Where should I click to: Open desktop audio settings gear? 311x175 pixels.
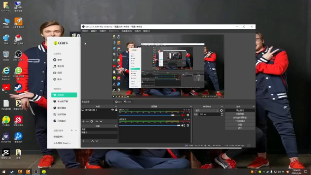click(x=188, y=125)
